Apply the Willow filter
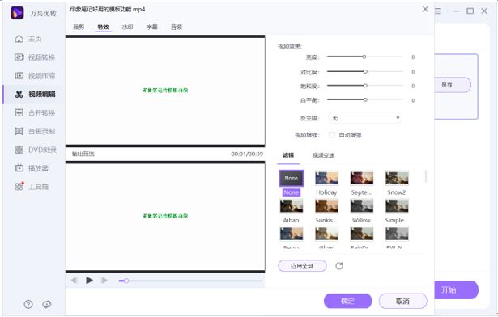498x317 pixels. click(362, 206)
